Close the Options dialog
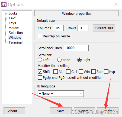Screen dimensions: 122x117 [x=116, y=4]
